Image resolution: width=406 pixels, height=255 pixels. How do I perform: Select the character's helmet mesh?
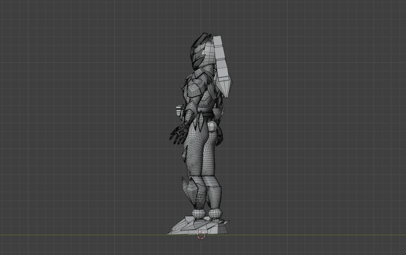click(203, 51)
